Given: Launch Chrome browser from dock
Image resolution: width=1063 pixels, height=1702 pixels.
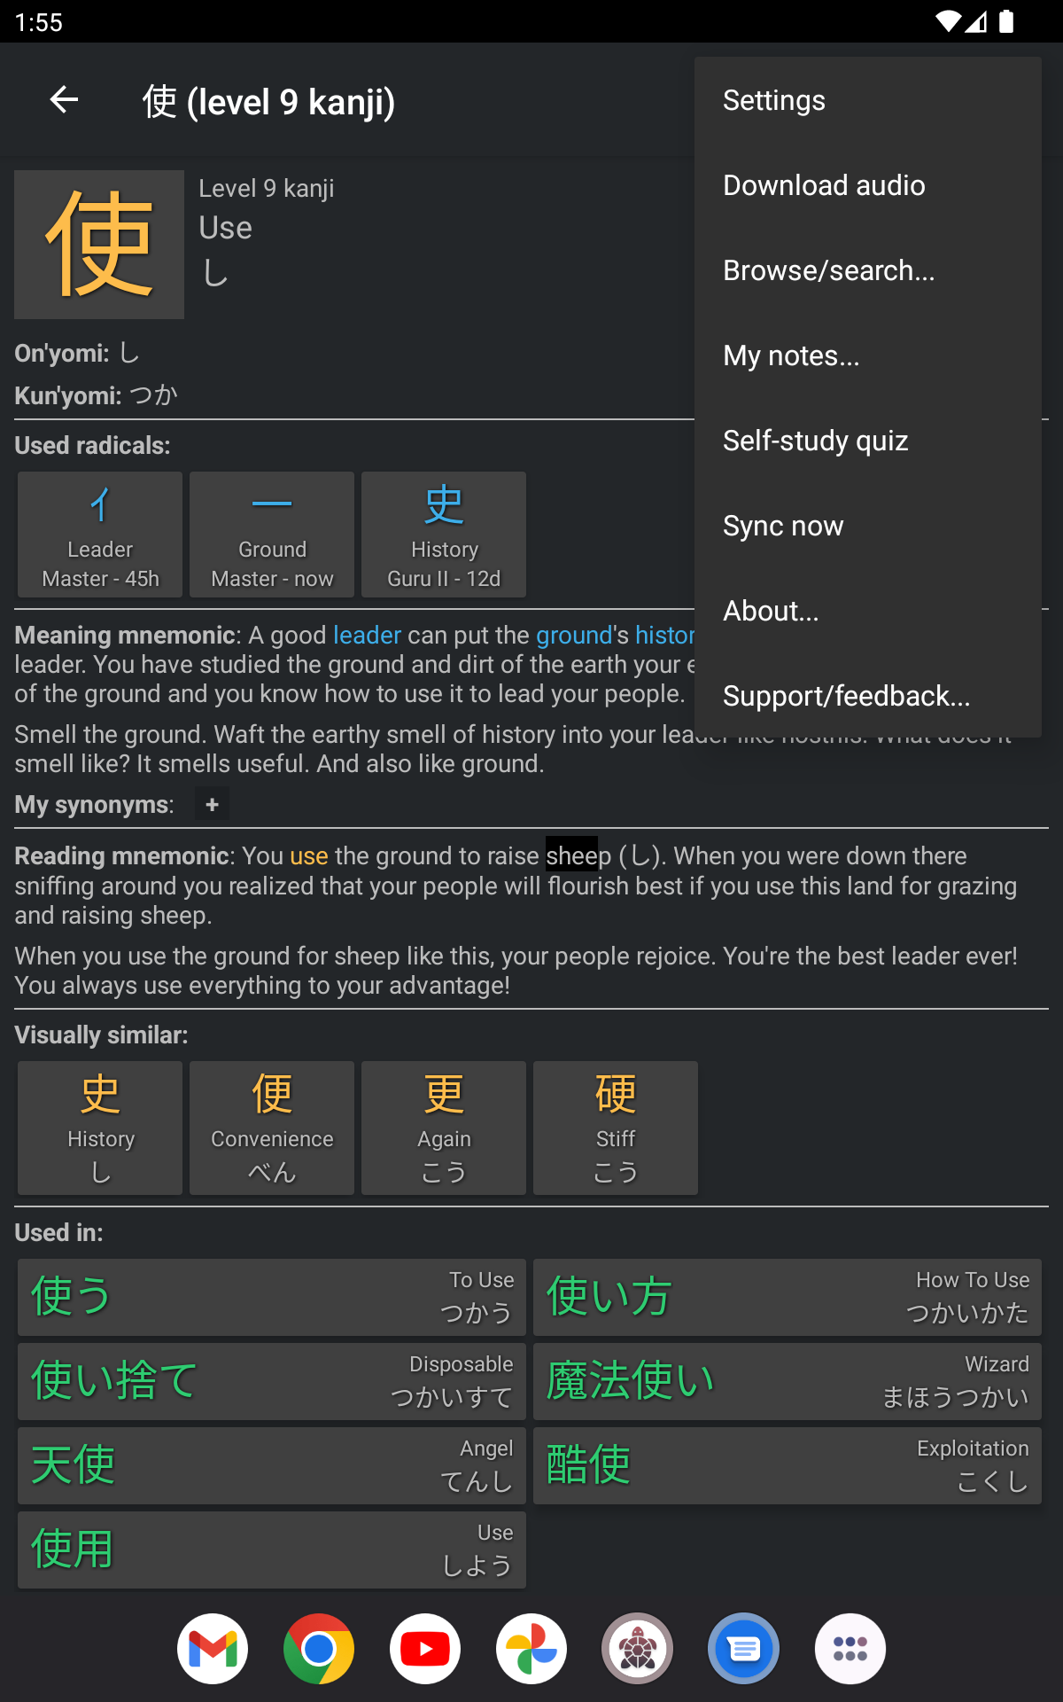Looking at the screenshot, I should [x=319, y=1649].
